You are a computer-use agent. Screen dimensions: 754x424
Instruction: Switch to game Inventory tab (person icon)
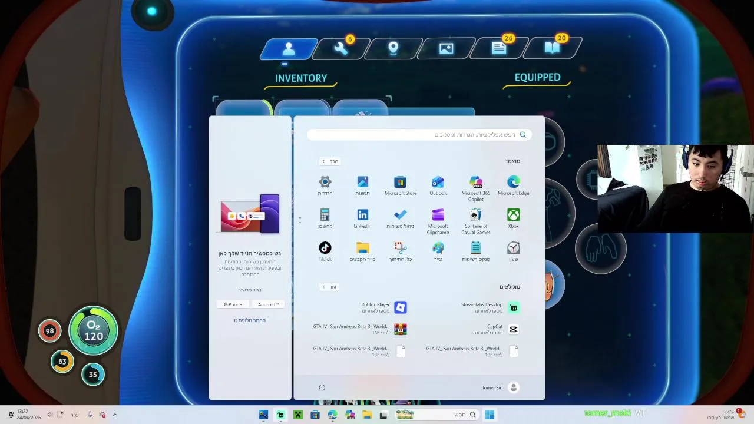[288, 49]
